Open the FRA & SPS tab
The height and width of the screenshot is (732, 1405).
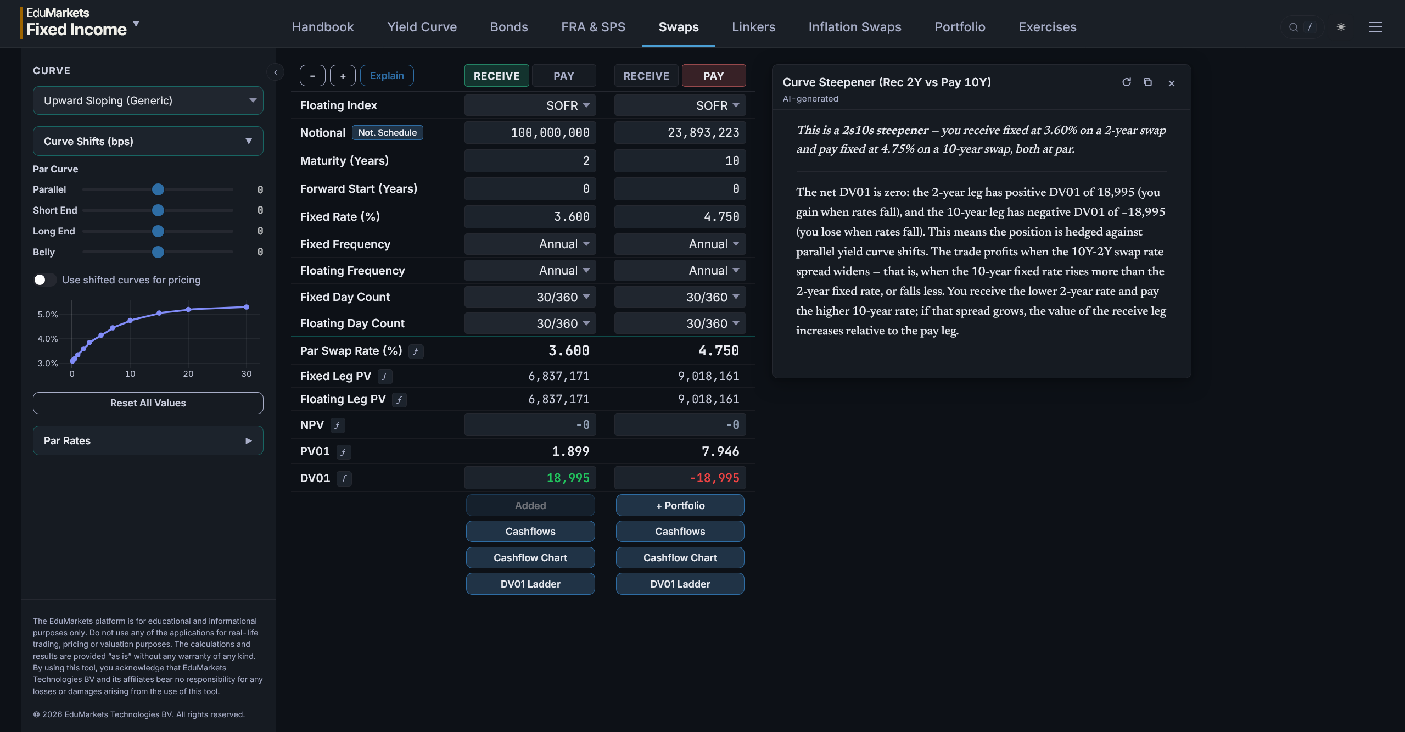(x=593, y=27)
